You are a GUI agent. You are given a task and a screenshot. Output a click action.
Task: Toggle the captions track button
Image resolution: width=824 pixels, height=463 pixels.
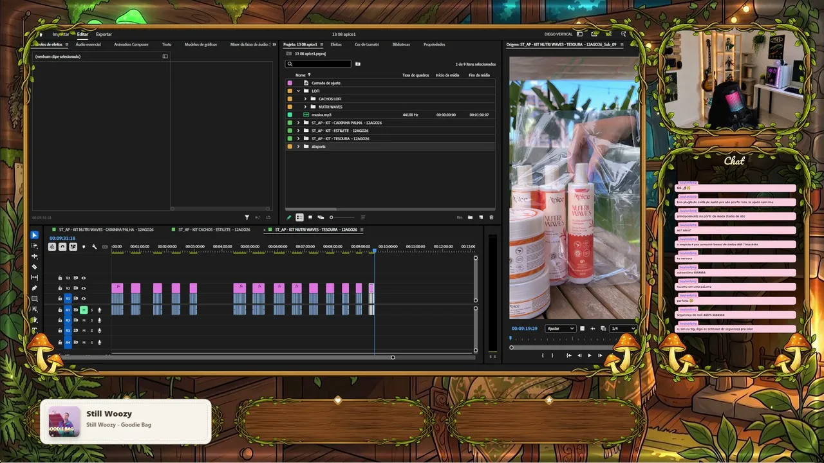105,247
